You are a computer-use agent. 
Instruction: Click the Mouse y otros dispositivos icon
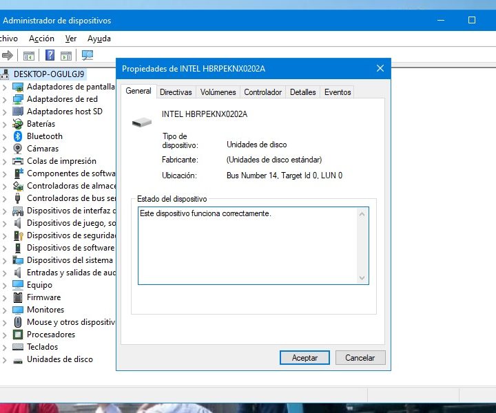(x=18, y=322)
